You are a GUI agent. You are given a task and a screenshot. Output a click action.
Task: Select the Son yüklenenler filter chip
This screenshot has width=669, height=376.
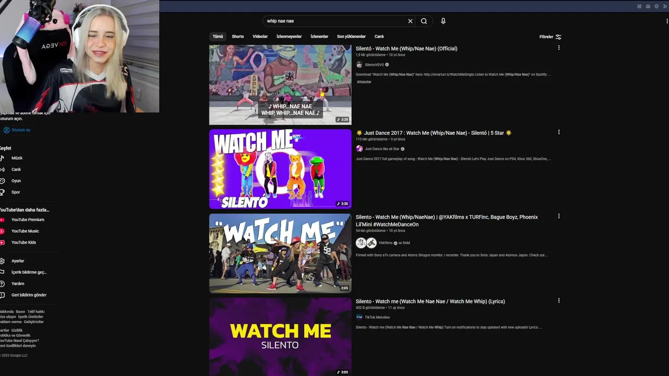click(351, 37)
